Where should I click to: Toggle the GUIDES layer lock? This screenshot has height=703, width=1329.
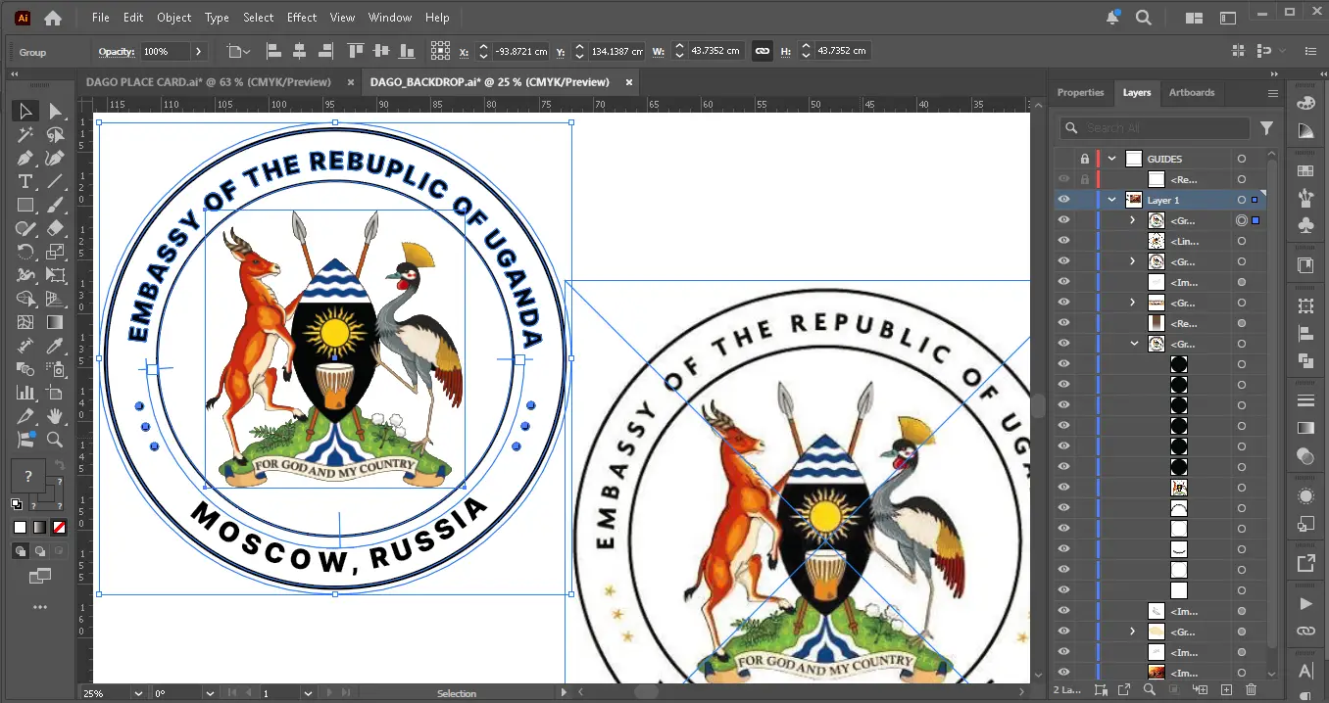tap(1084, 159)
